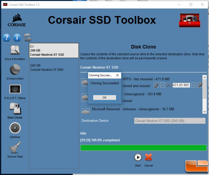Open the Optimize gauge tool
The height and width of the screenshot is (175, 209).
point(15,128)
